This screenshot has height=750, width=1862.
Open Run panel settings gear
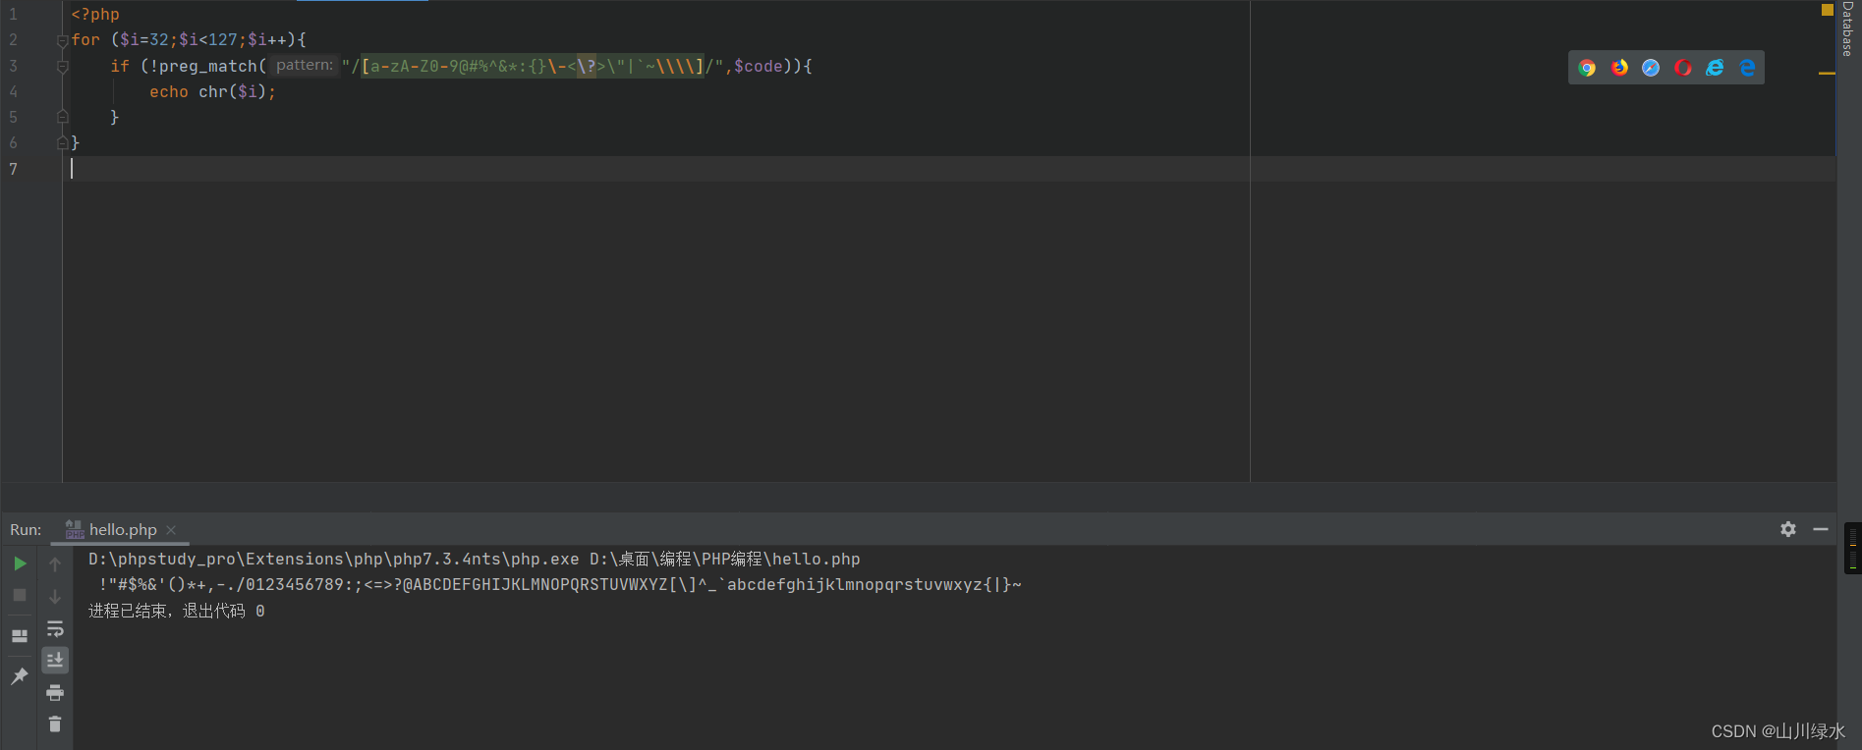tap(1788, 529)
